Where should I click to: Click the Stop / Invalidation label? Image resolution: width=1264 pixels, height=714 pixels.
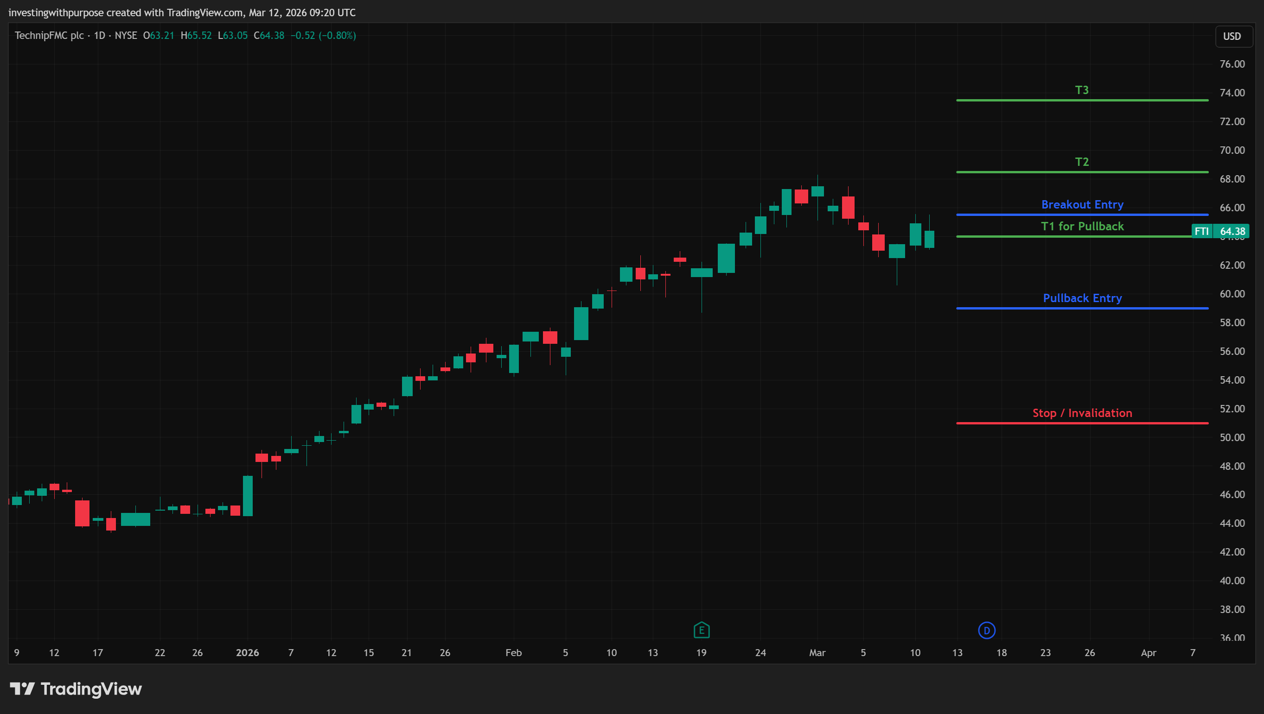tap(1082, 413)
